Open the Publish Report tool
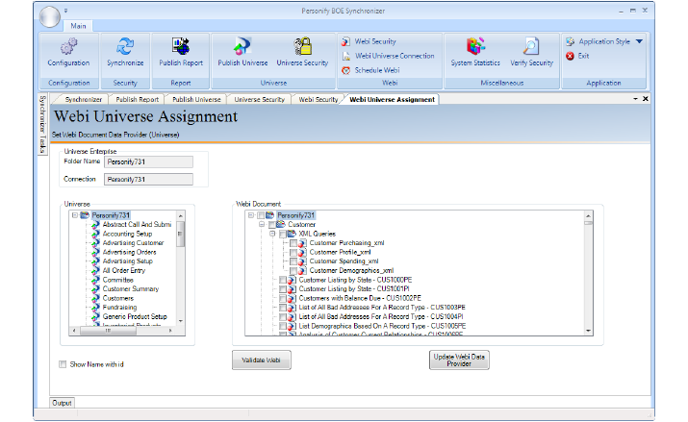688x422 pixels. [180, 48]
